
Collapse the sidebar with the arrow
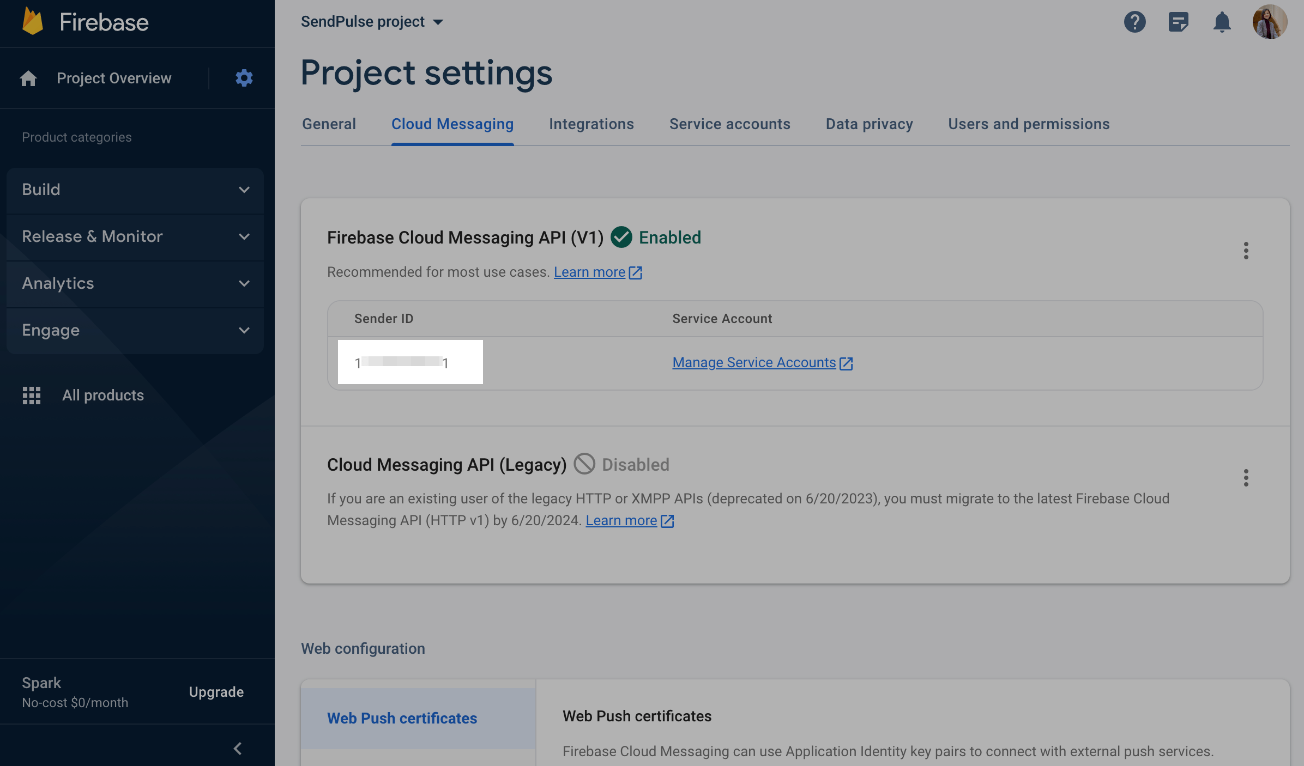pos(238,748)
